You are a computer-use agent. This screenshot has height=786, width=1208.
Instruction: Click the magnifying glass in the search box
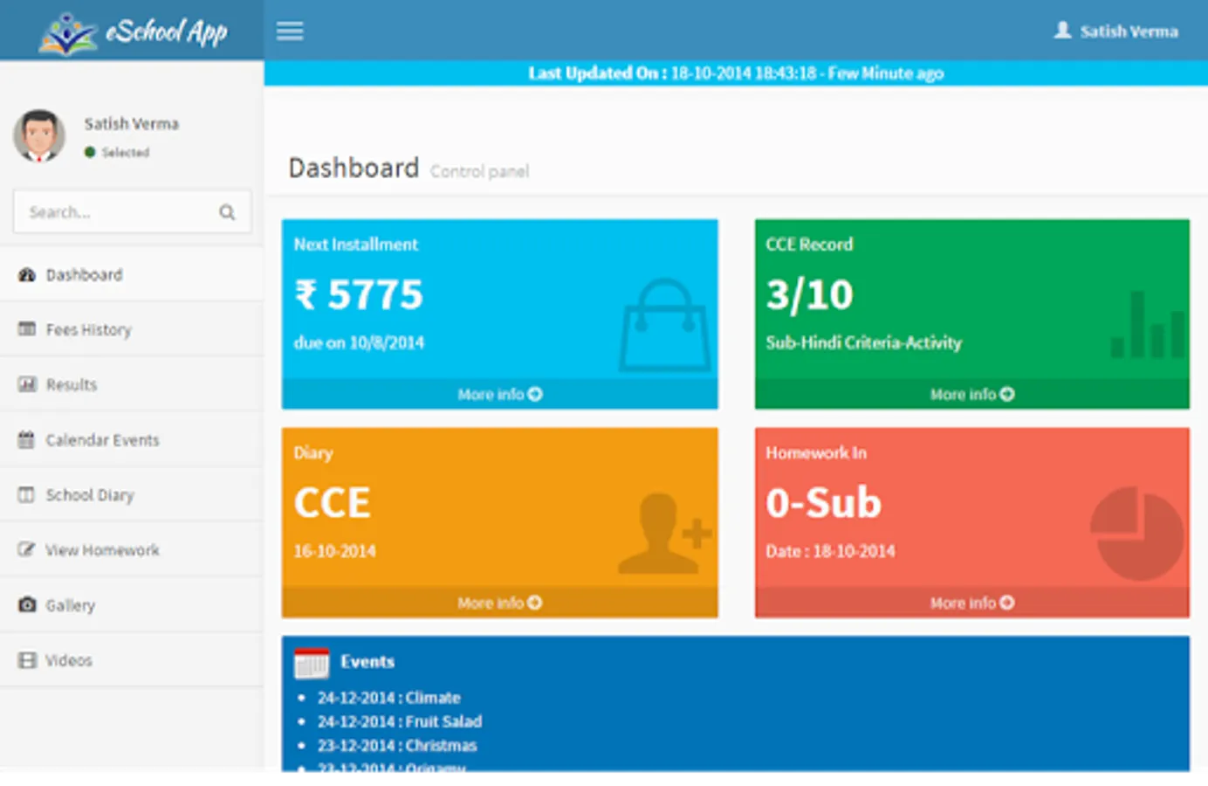pos(226,211)
